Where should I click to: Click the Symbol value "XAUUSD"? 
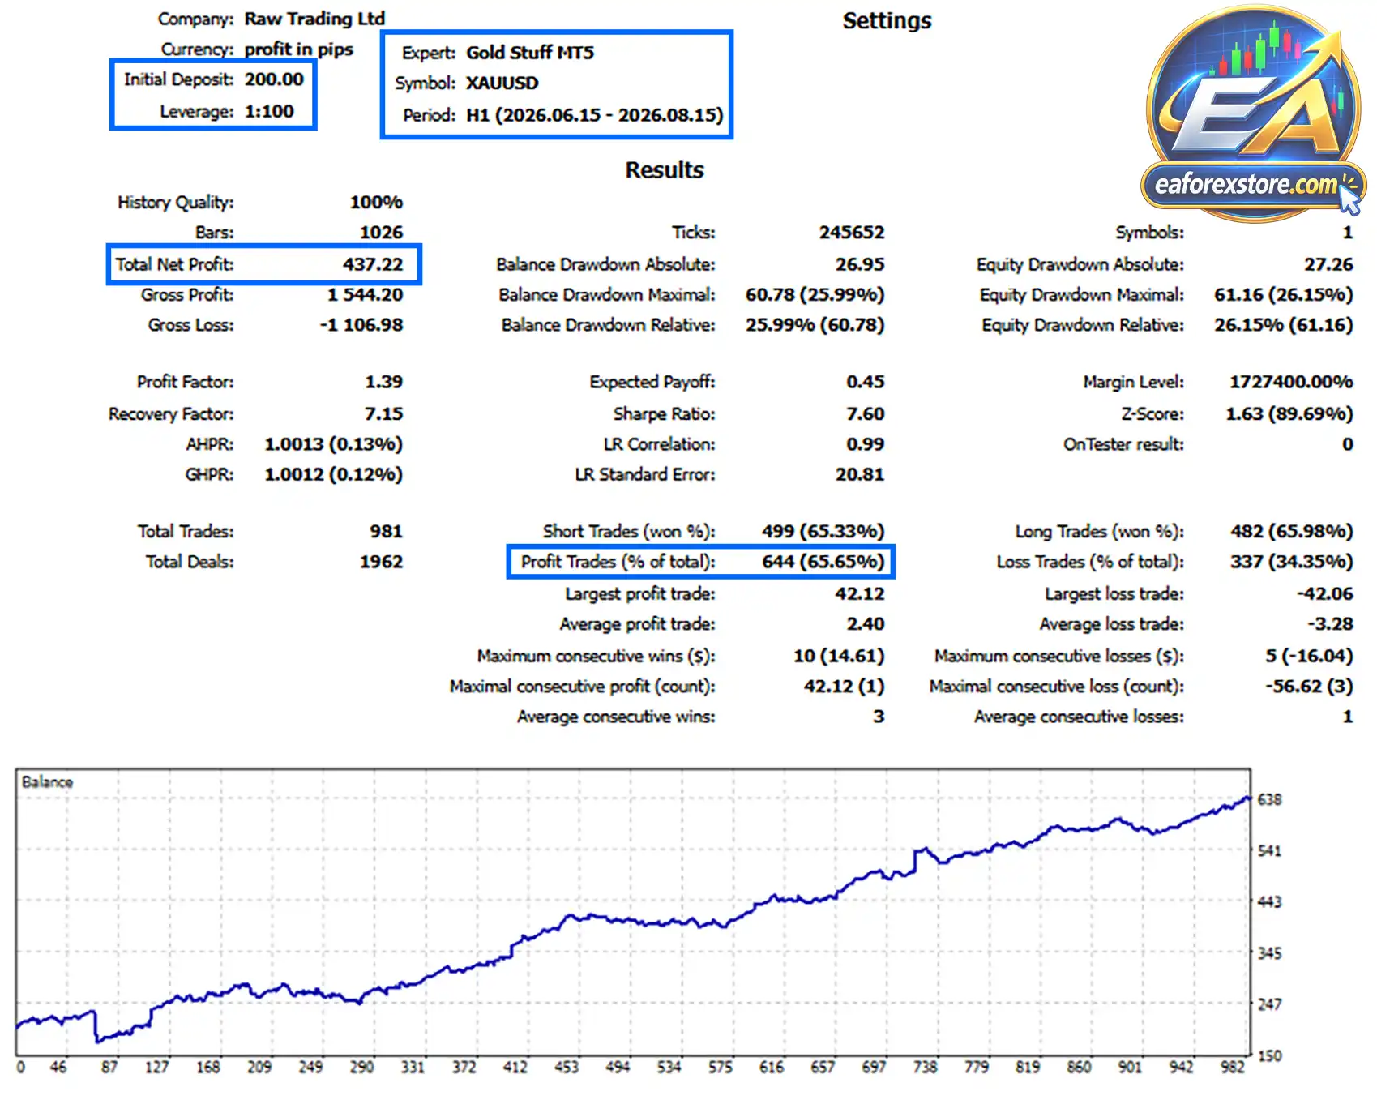click(502, 83)
